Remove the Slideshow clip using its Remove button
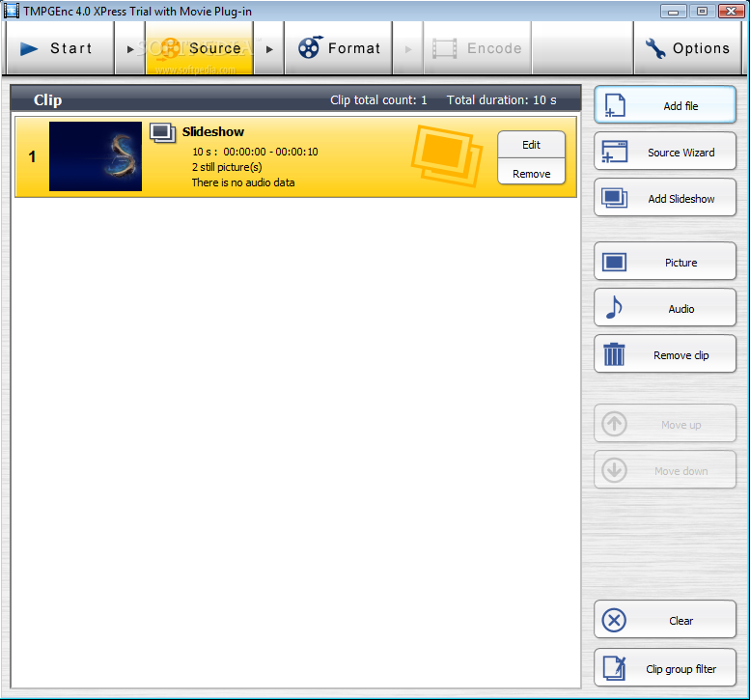The width and height of the screenshot is (750, 700). (531, 173)
